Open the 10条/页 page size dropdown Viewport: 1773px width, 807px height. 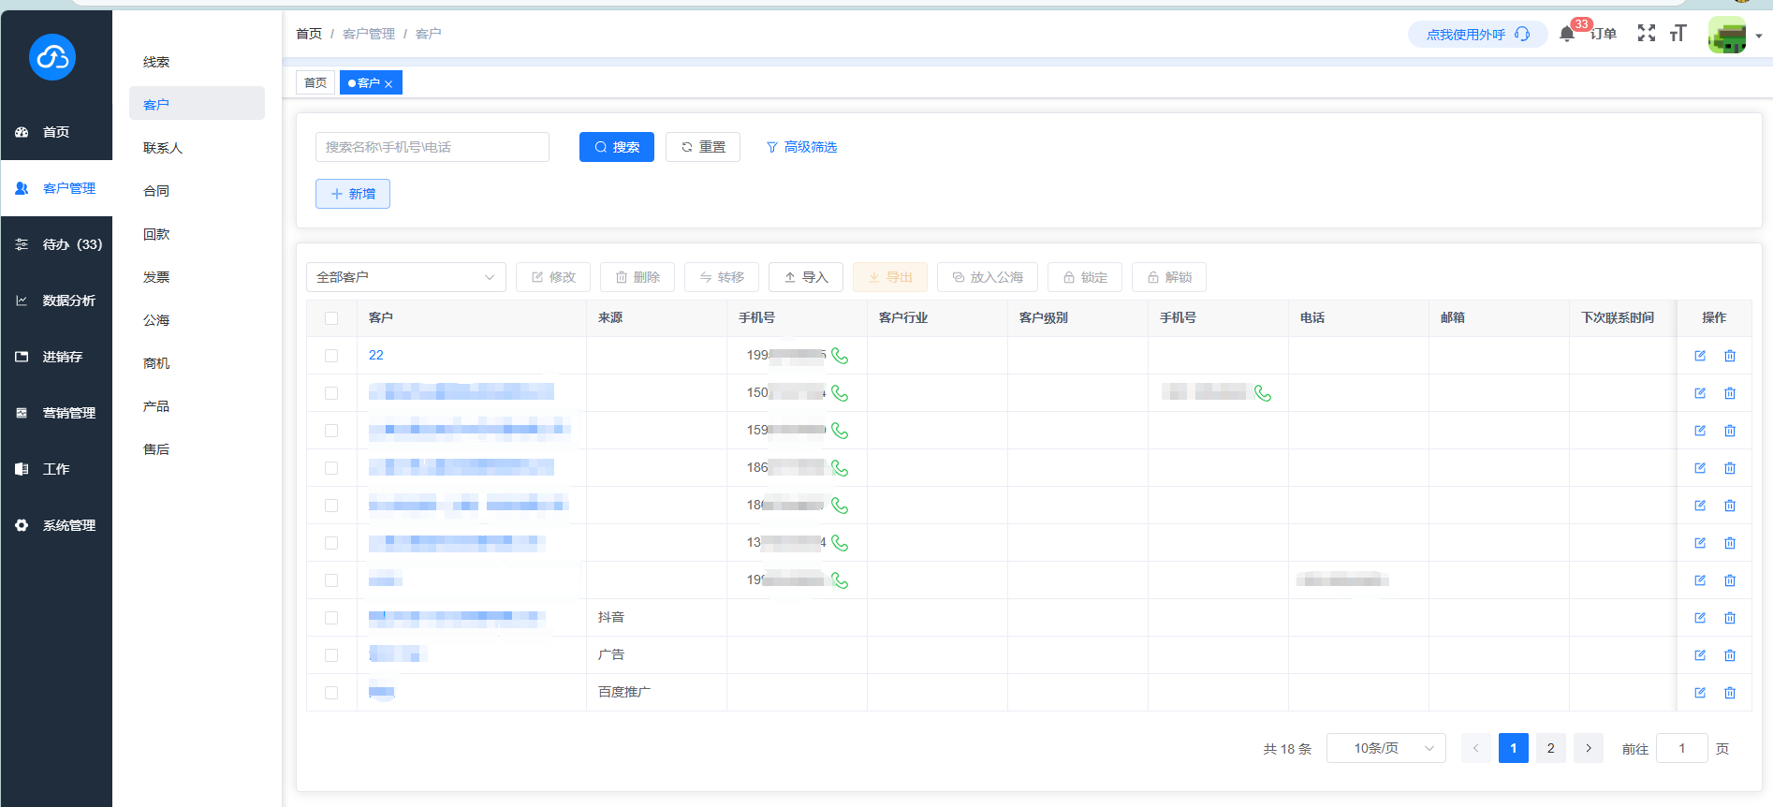pos(1385,748)
